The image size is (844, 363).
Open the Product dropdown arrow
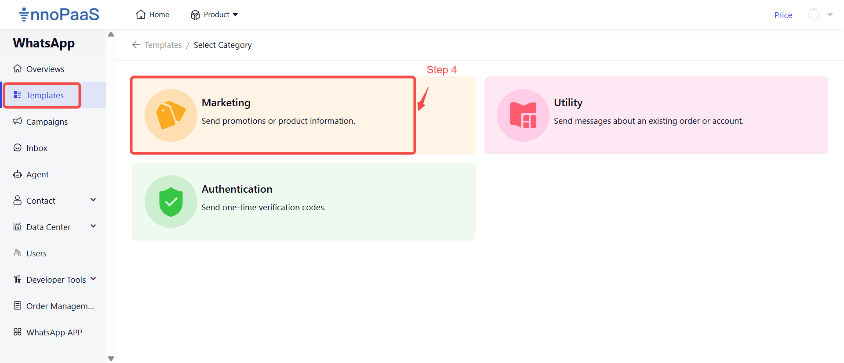point(236,15)
